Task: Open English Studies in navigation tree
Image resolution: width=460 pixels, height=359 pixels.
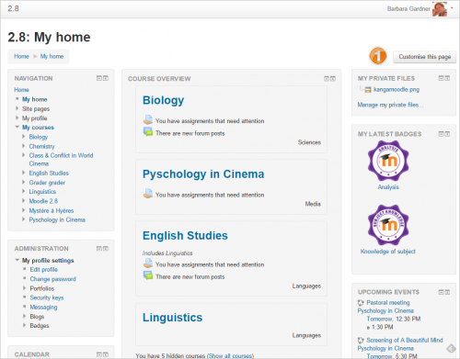Action: (x=49, y=174)
